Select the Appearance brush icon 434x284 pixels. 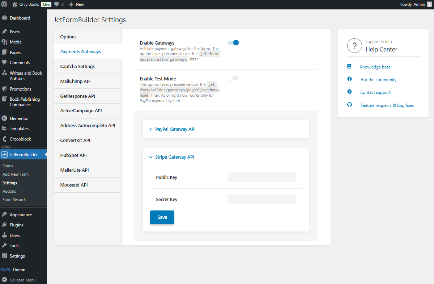pyautogui.click(x=5, y=214)
